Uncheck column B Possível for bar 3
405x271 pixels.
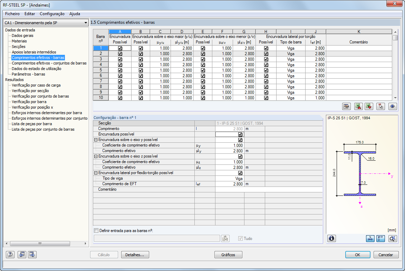(141, 59)
